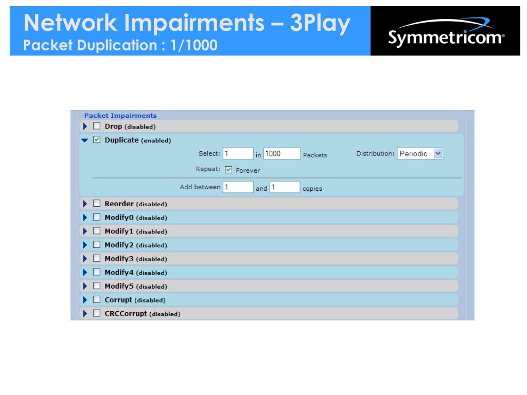The height and width of the screenshot is (395, 527).
Task: Expand the Corrupt impairment section
Action: 85,300
